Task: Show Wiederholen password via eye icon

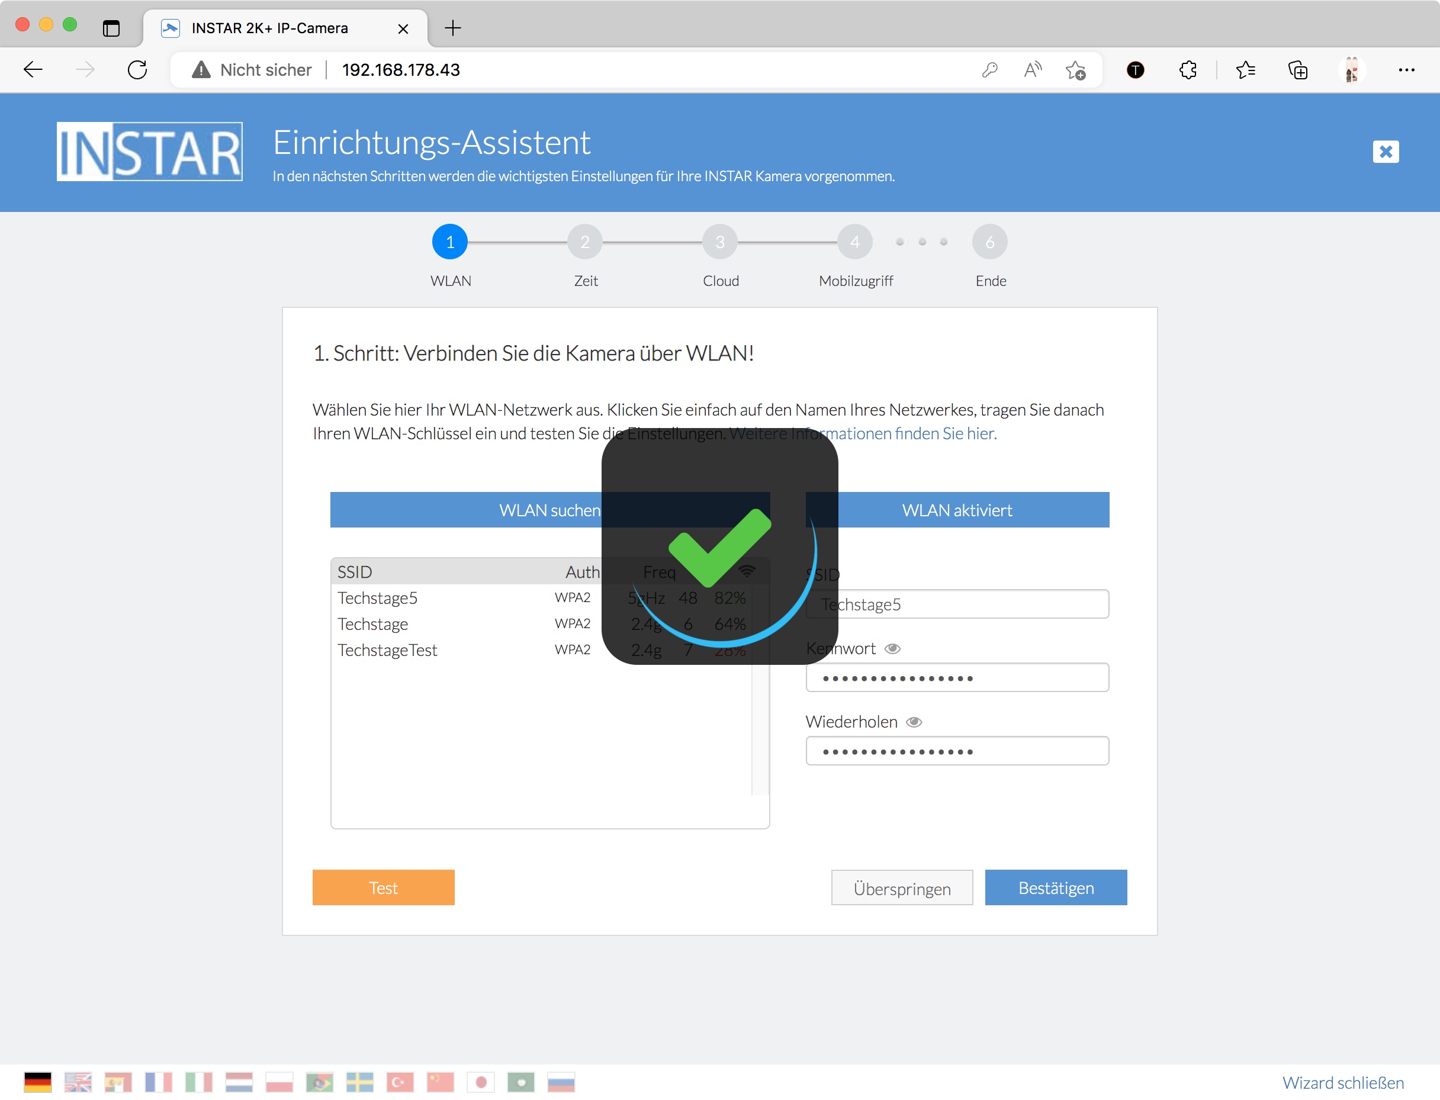Action: click(914, 722)
